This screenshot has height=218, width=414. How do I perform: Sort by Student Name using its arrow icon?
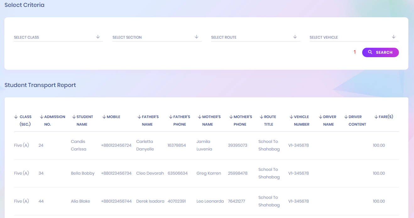pyautogui.click(x=74, y=117)
